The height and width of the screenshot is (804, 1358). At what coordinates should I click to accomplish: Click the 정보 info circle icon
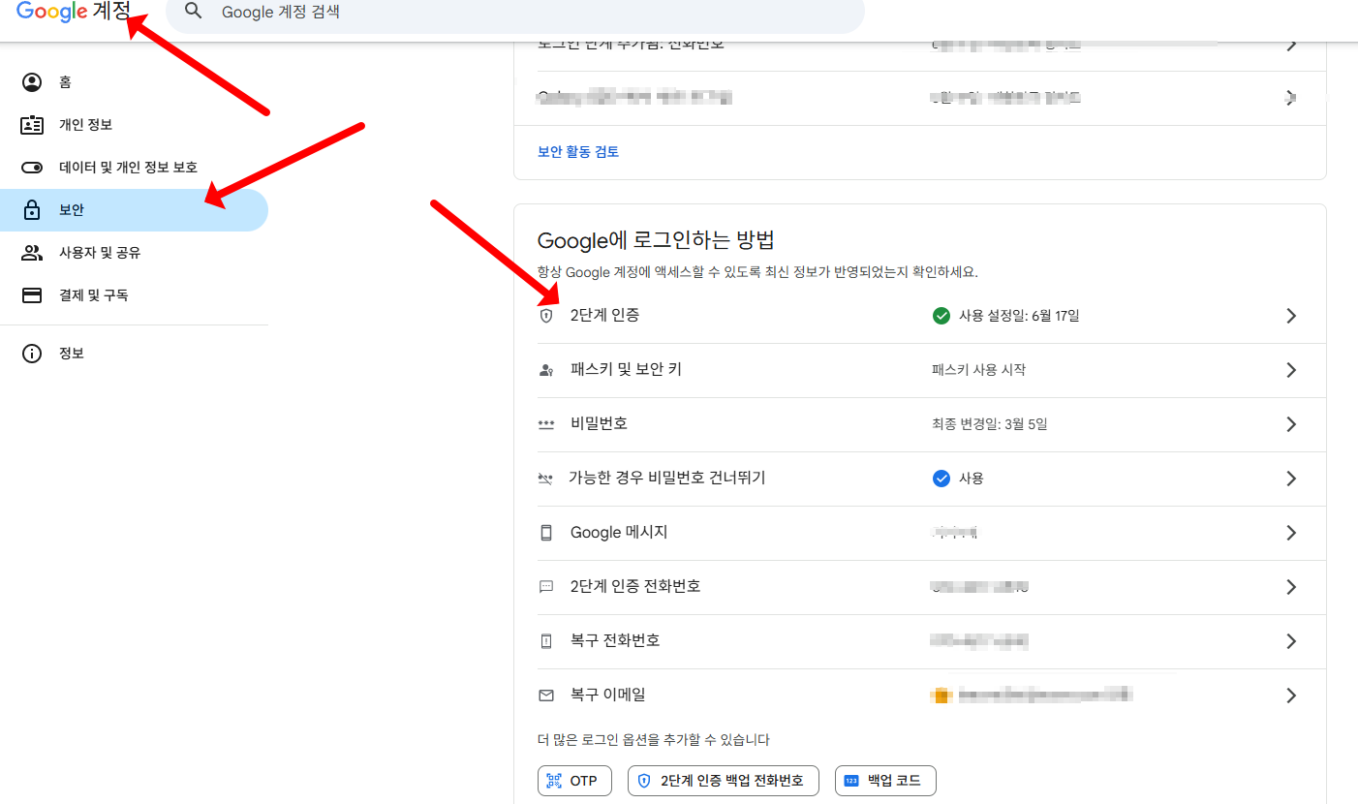(x=32, y=354)
